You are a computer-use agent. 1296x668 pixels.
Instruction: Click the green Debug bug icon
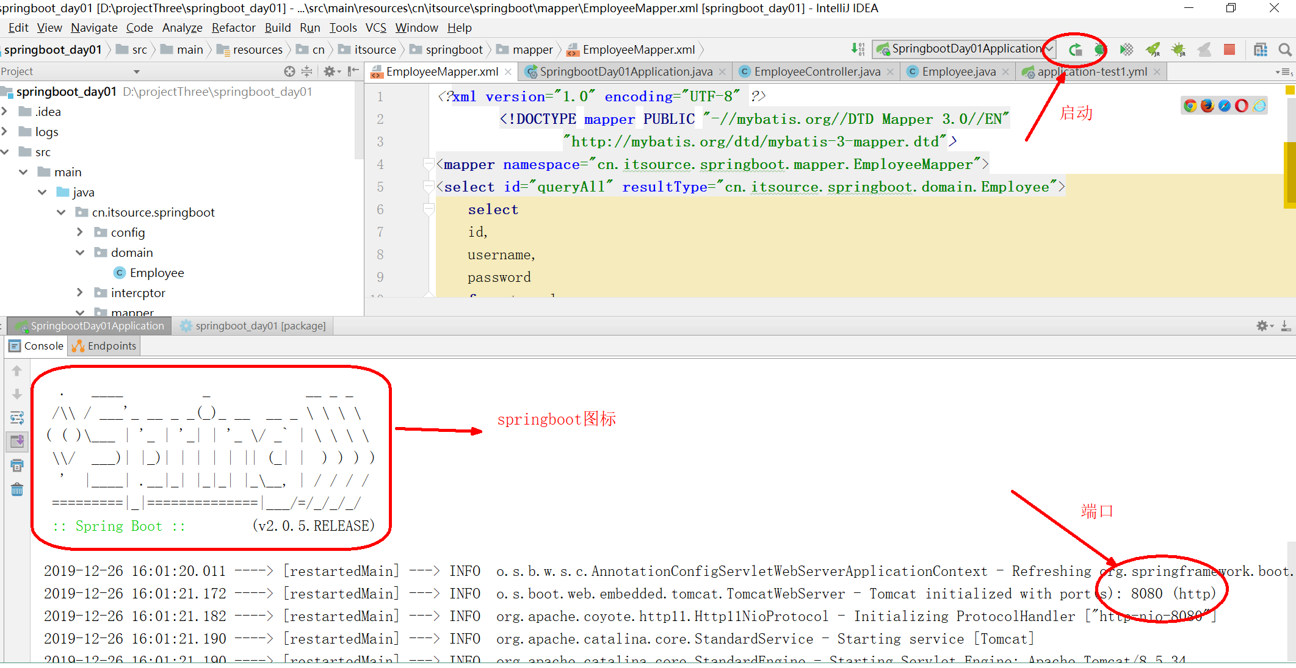1100,50
